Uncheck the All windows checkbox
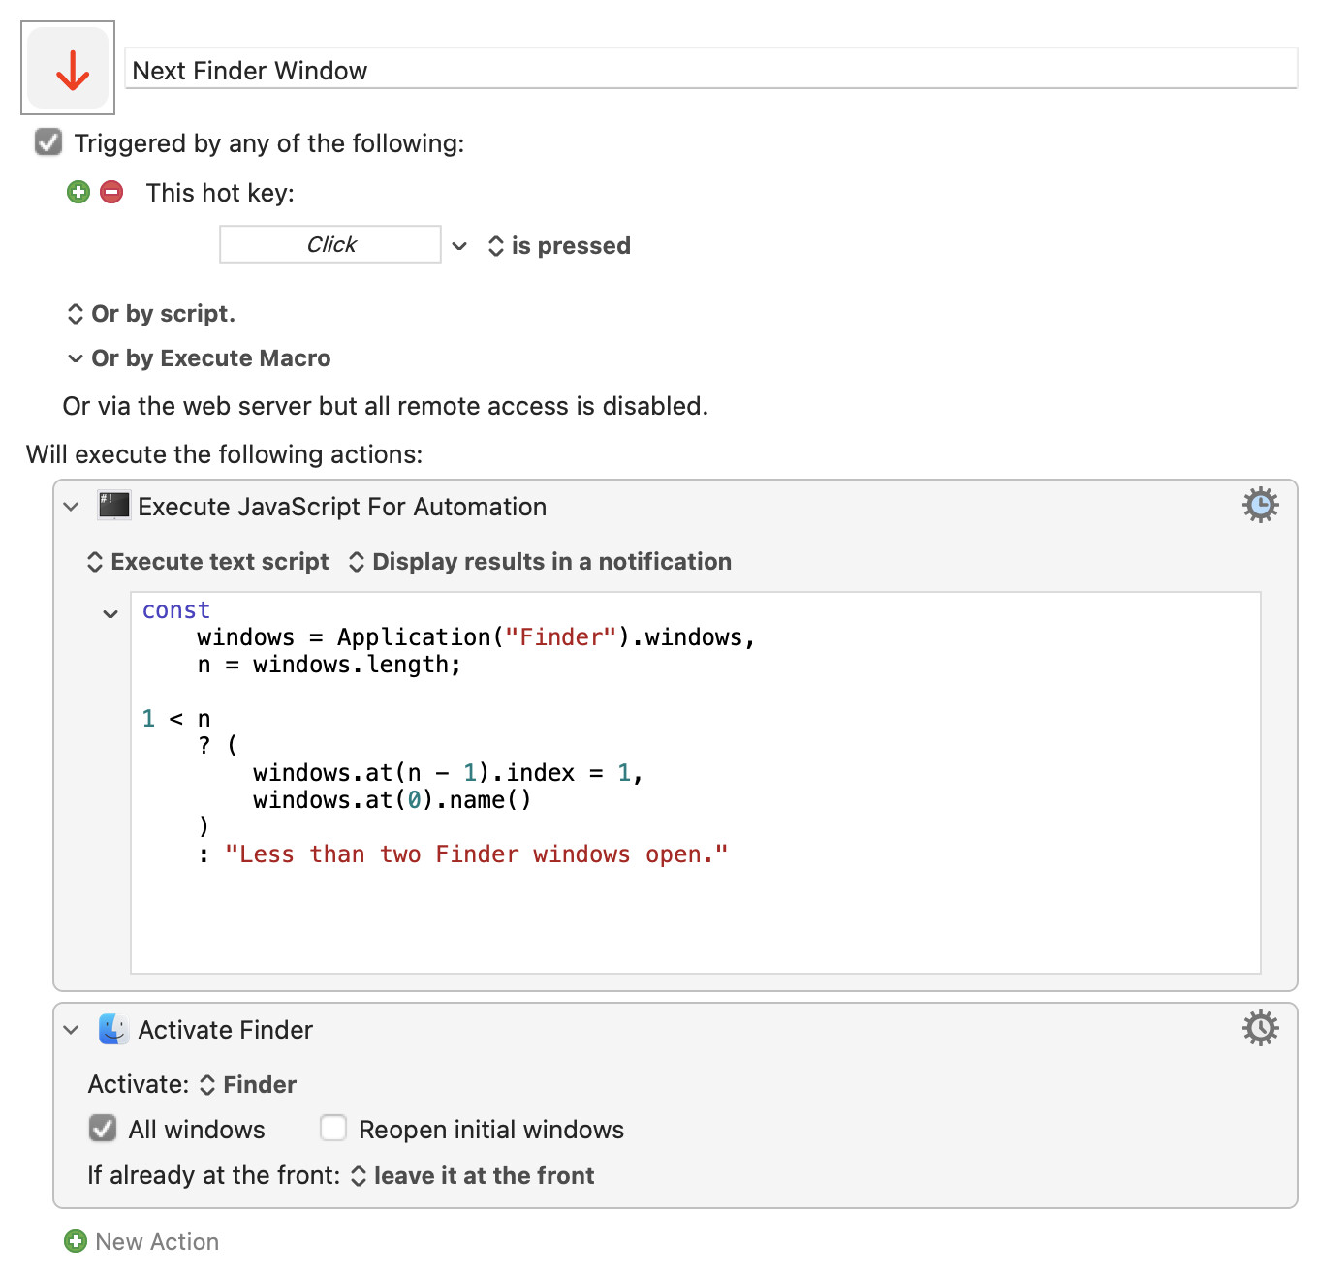 click(x=103, y=1129)
